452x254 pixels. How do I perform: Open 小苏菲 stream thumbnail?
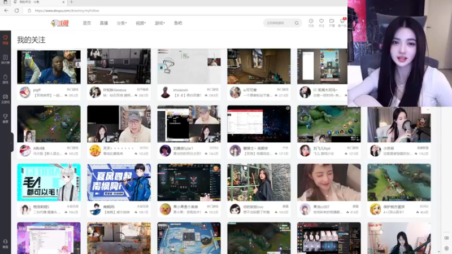point(399,124)
